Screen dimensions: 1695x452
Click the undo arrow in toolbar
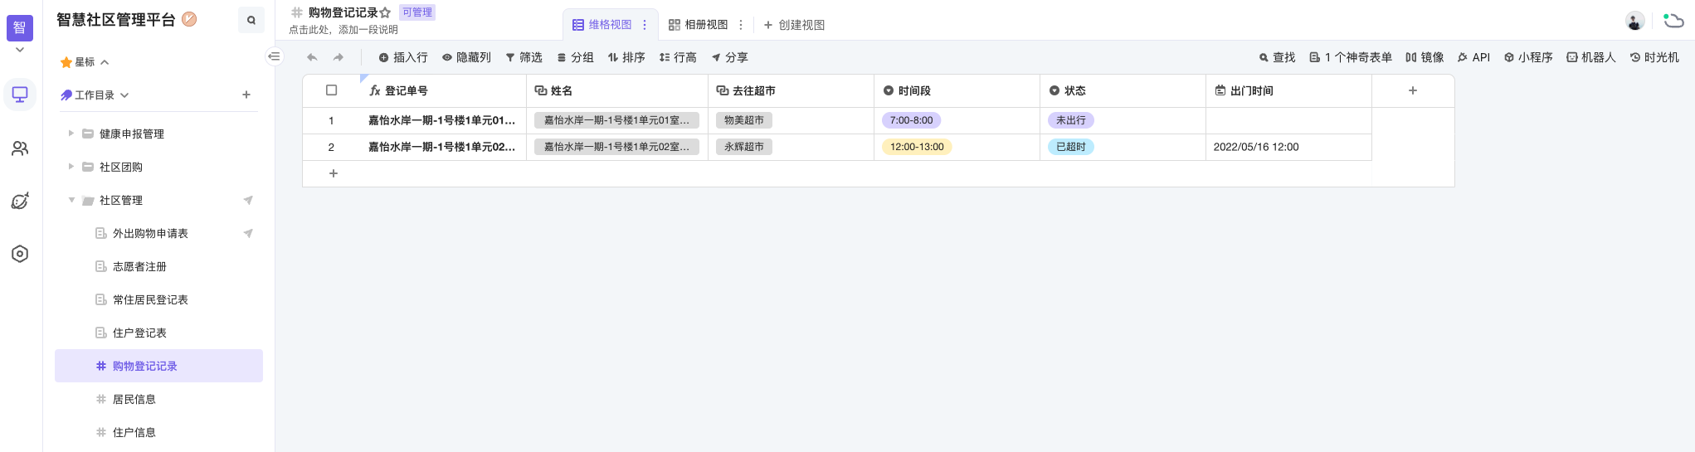click(312, 57)
